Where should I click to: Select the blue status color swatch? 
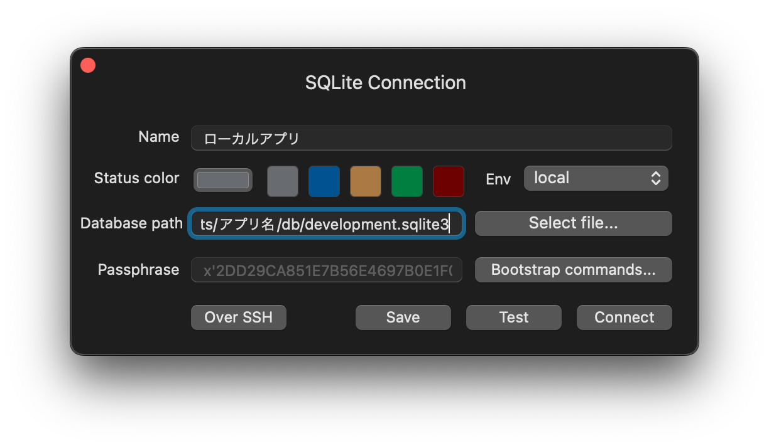coord(324,181)
